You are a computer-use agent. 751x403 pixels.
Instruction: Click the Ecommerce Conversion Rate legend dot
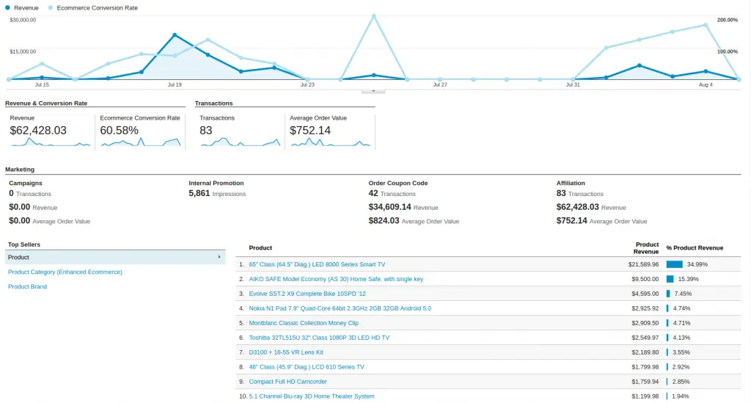click(x=51, y=7)
